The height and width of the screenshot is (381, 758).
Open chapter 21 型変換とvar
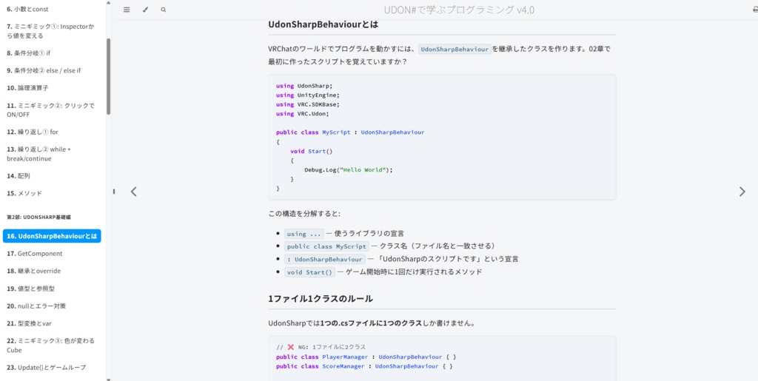coord(29,323)
